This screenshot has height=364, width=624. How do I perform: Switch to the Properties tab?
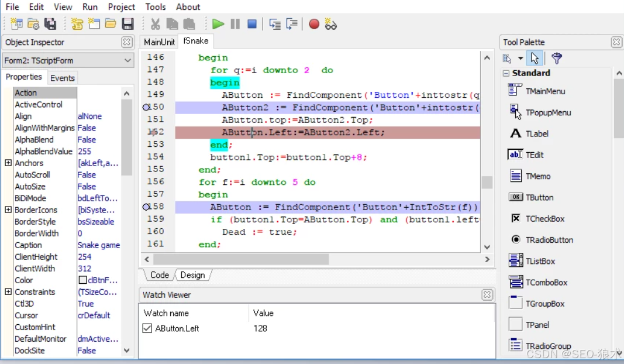pos(24,77)
